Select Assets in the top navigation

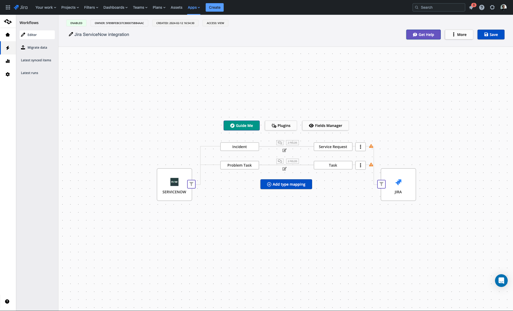click(x=176, y=7)
